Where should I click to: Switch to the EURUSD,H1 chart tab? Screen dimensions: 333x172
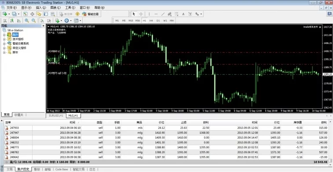click(56, 116)
